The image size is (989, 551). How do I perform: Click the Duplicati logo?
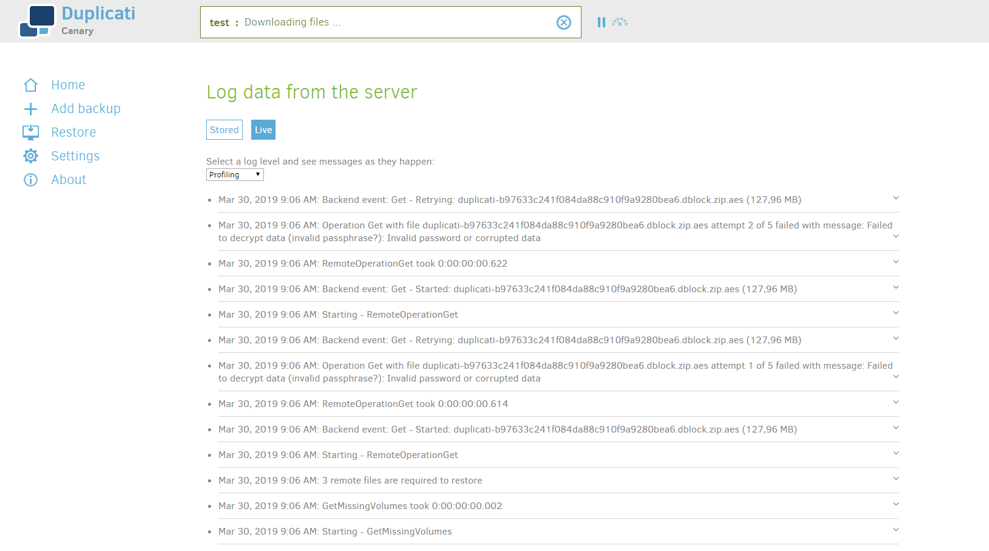point(38,21)
